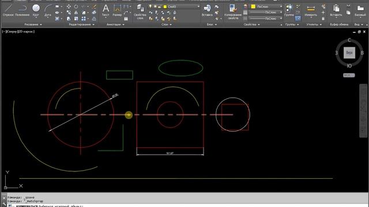Click Копирование свойств (Match Properties)
Image resolution: width=369 pixels, height=207 pixels.
pyautogui.click(x=232, y=11)
